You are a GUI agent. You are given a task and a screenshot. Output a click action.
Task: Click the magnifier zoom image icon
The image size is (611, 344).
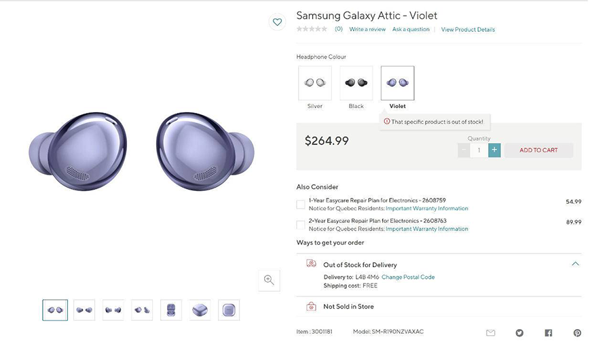click(269, 280)
